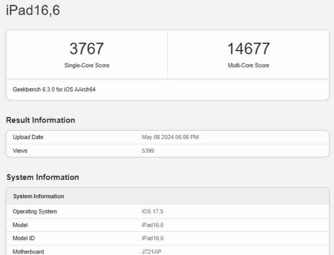Click the Result Information heading
334x255 pixels.
pyautogui.click(x=40, y=120)
